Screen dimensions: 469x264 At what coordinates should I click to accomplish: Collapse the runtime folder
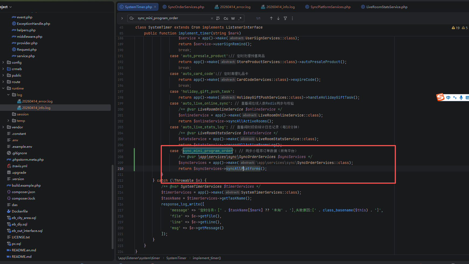pos(3,88)
